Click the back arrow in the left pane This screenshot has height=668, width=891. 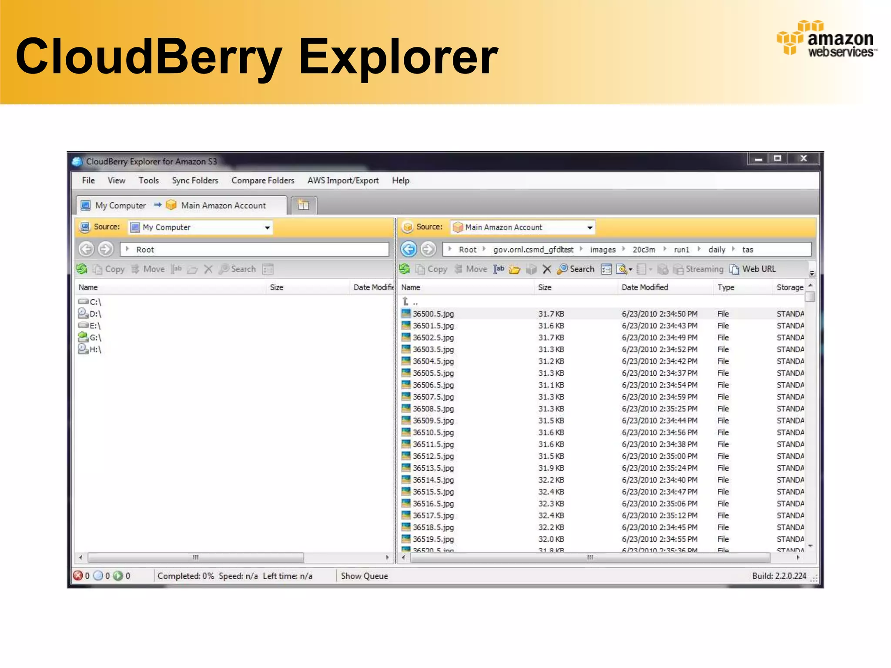(x=86, y=249)
